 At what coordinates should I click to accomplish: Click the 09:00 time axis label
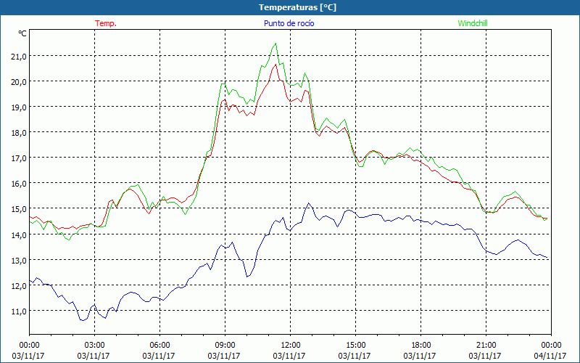tap(225, 346)
